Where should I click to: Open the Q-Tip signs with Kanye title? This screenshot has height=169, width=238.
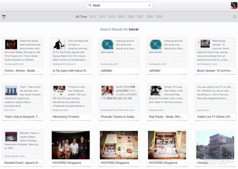pyautogui.click(x=71, y=71)
